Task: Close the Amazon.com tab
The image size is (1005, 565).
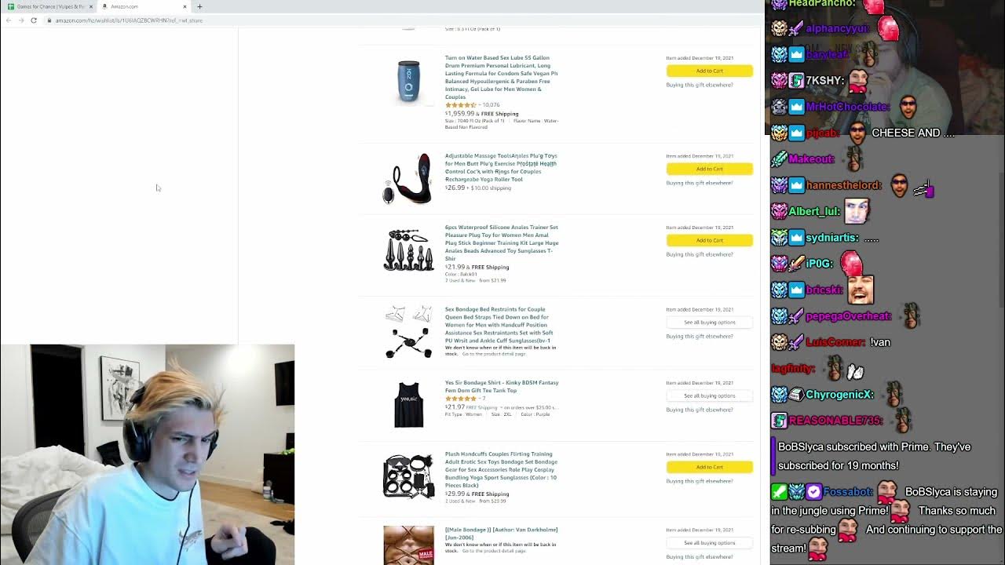Action: (185, 6)
